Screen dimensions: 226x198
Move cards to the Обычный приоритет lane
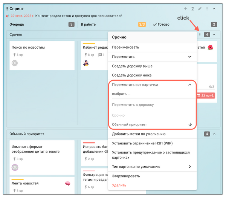click(152, 124)
